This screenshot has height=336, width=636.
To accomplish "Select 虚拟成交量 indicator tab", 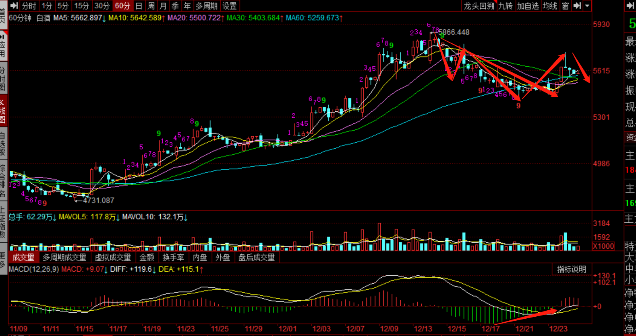I will [x=113, y=257].
